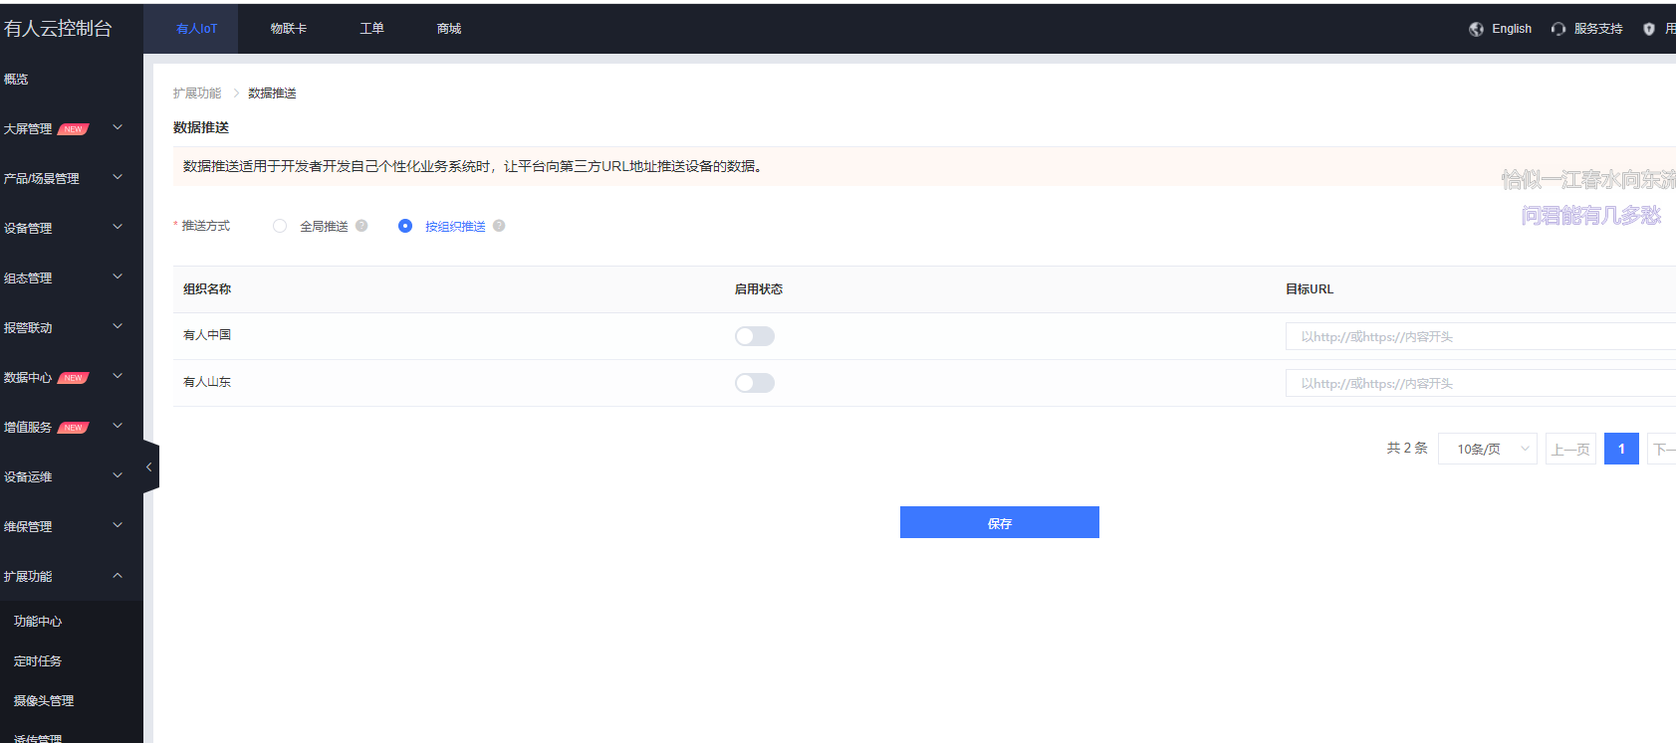
Task: Enable the toggle for 有人山东
Action: point(754,383)
